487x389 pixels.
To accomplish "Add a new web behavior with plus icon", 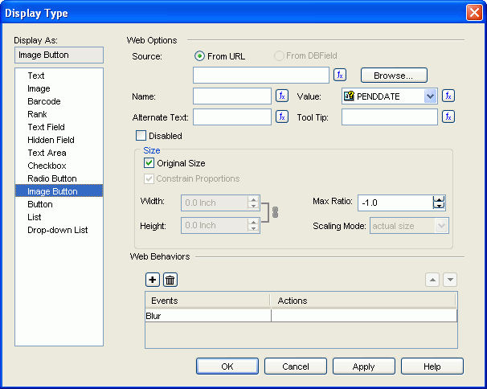I will point(153,280).
